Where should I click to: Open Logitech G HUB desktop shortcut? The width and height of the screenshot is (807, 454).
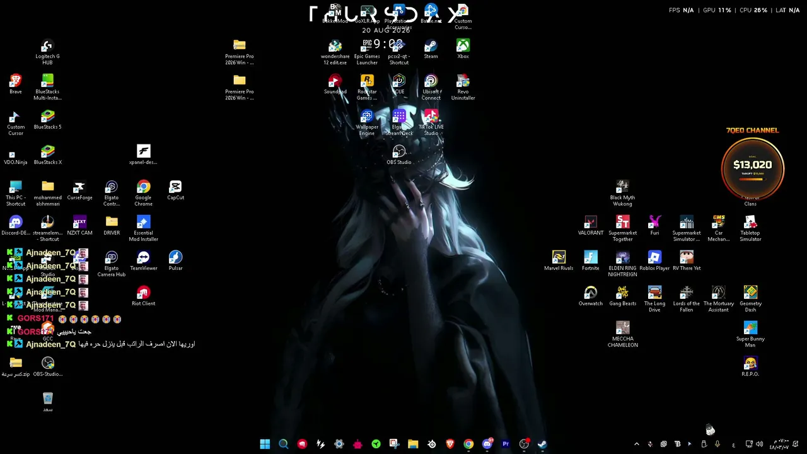47,52
